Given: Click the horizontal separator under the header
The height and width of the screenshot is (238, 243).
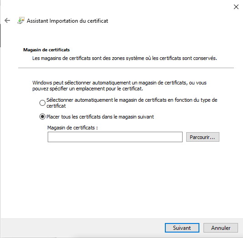Looking at the screenshot, I should click(126, 68).
